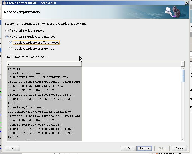
Task: Choose "File contains multiple record instances"
Action: [7, 37]
